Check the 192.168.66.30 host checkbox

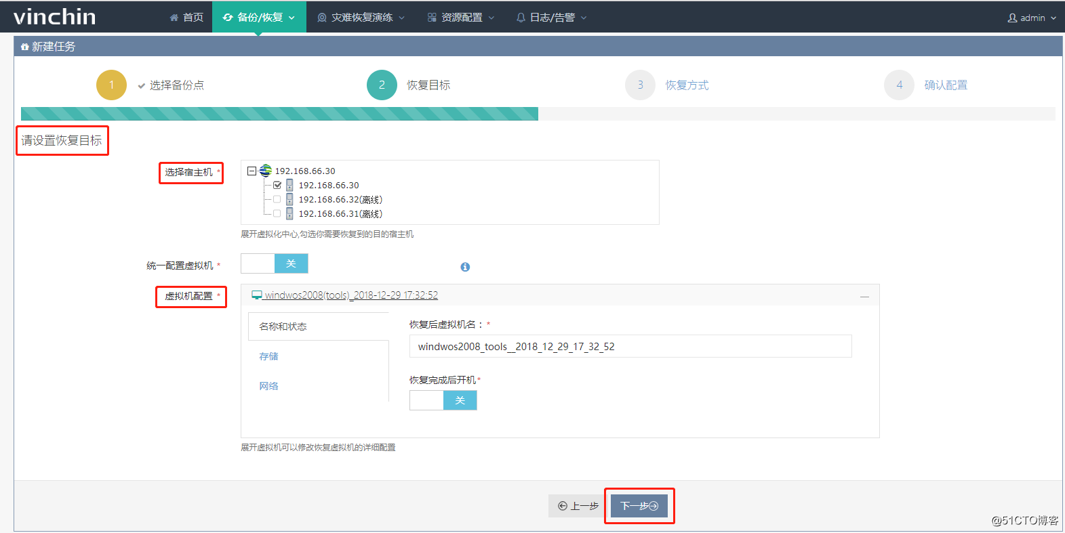click(x=277, y=185)
